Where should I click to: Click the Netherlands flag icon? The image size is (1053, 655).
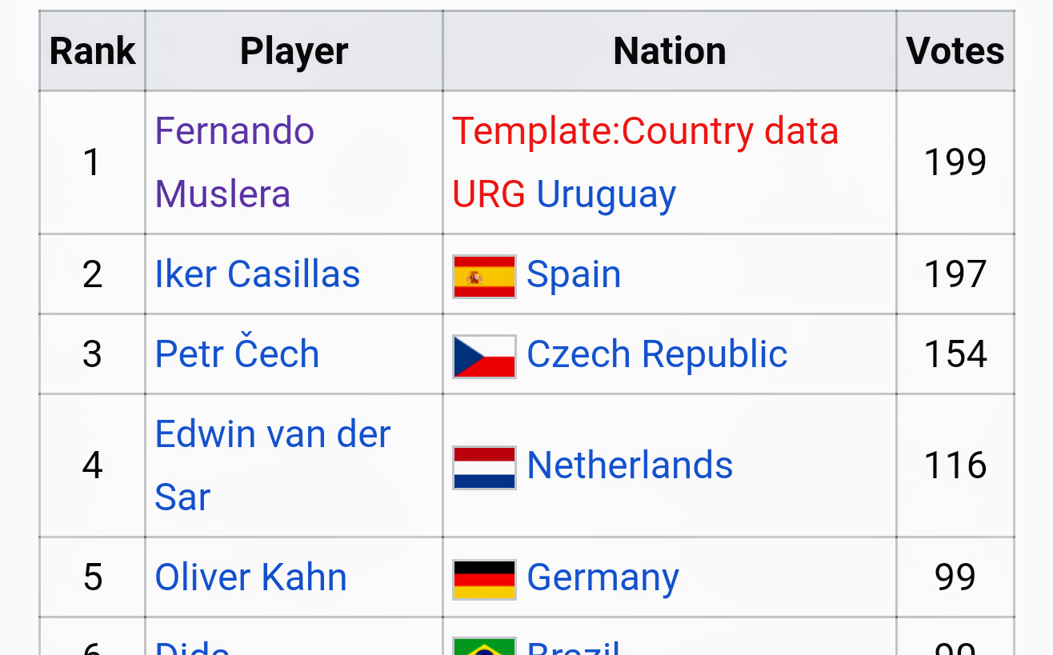tap(484, 467)
